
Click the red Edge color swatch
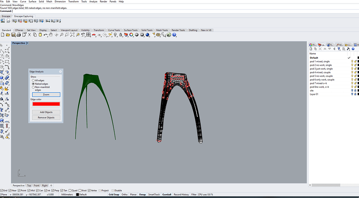coord(46,104)
